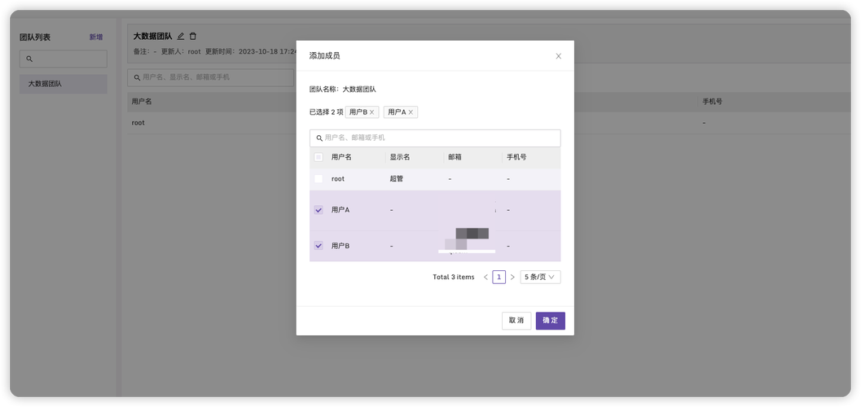Screen dimensions: 861x407
Task: Focus the team list search input
Action: (64, 59)
